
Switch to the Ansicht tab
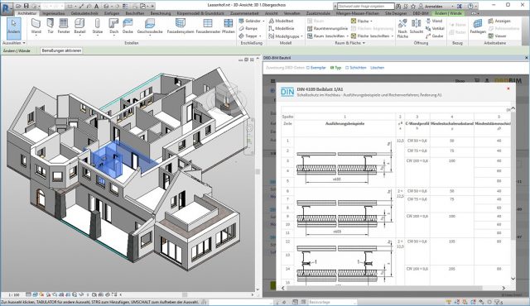coord(271,13)
